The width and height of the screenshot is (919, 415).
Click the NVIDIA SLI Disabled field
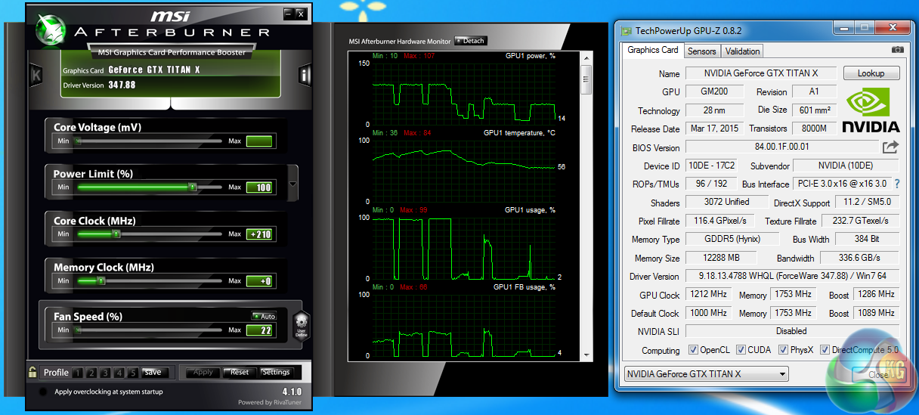(x=792, y=331)
